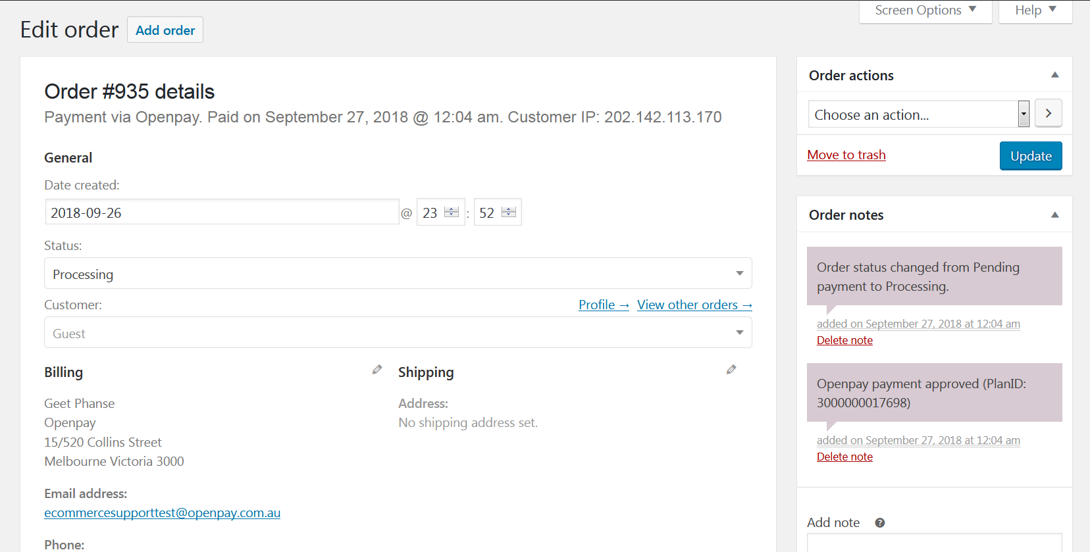Open the Status dropdown showing Processing
The image size is (1090, 552).
coord(398,274)
